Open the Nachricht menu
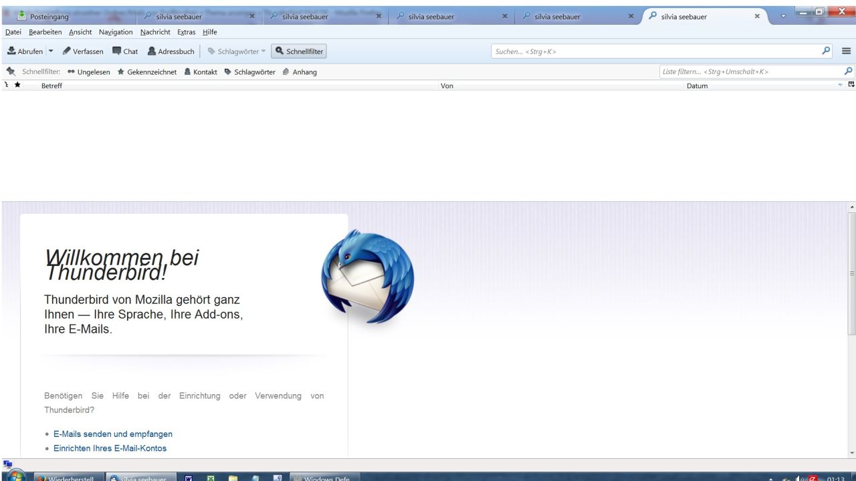The height and width of the screenshot is (481, 856). [156, 32]
